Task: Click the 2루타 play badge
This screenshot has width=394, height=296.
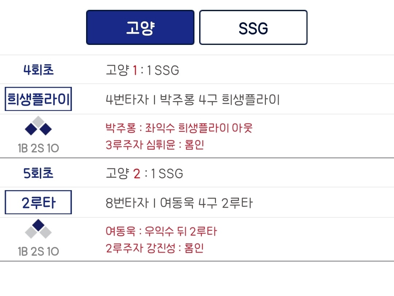Action: pos(38,202)
